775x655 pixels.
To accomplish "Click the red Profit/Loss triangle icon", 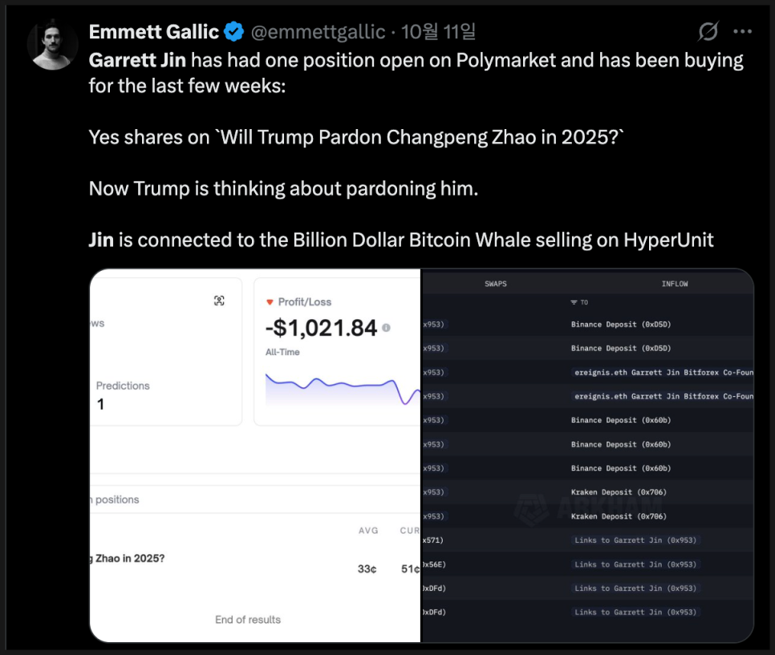I will (270, 302).
